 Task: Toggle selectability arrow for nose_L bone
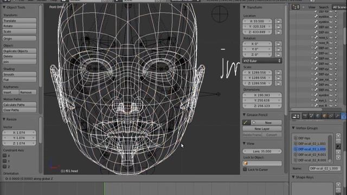pos(336,37)
